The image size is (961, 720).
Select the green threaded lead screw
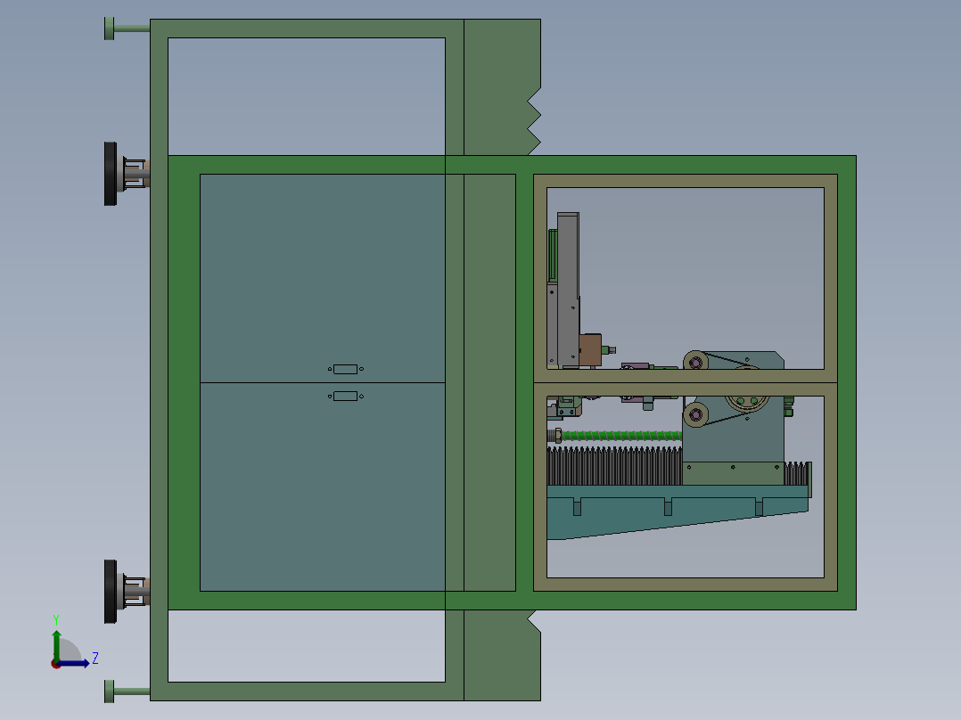coord(622,436)
